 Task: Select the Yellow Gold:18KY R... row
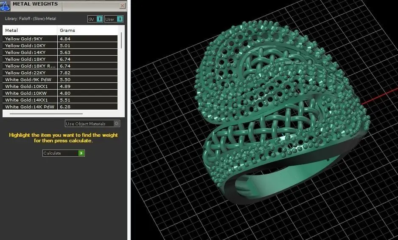coord(60,66)
